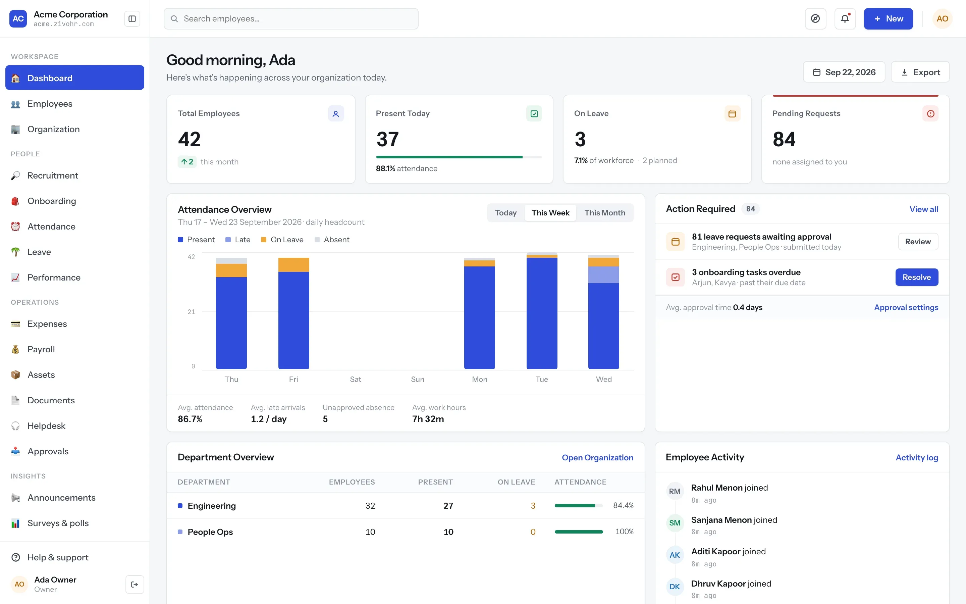Image resolution: width=966 pixels, height=604 pixels.
Task: Click the Present Today attendance progress bar
Action: [x=459, y=157]
